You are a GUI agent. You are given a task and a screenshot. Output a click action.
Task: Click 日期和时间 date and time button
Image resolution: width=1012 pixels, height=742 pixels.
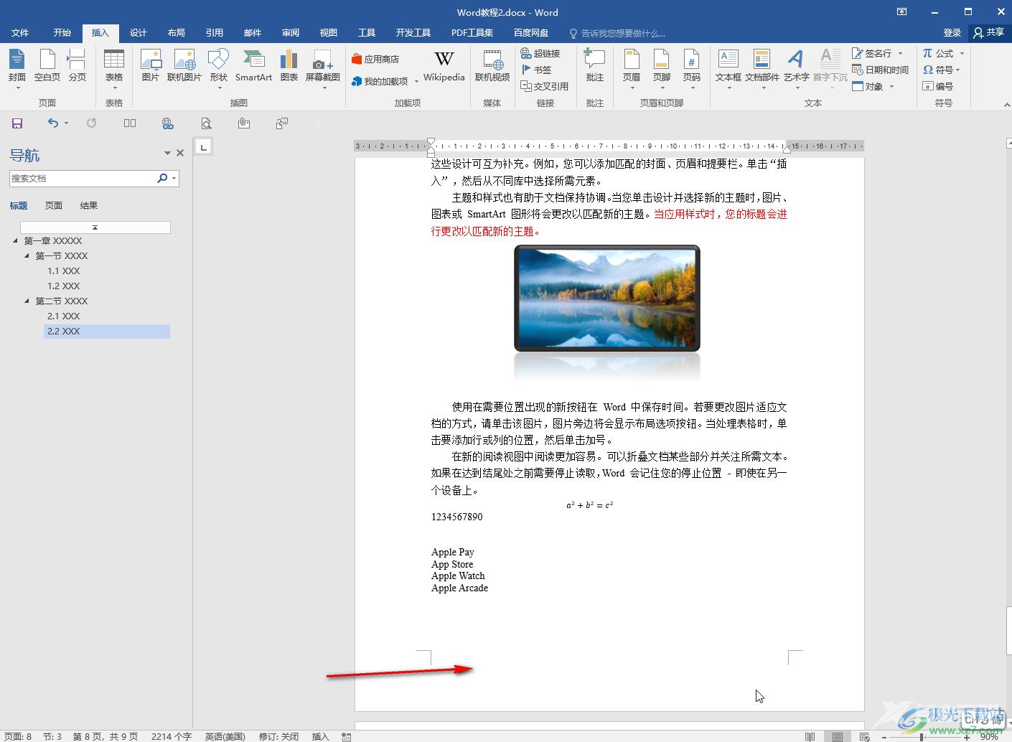(881, 70)
